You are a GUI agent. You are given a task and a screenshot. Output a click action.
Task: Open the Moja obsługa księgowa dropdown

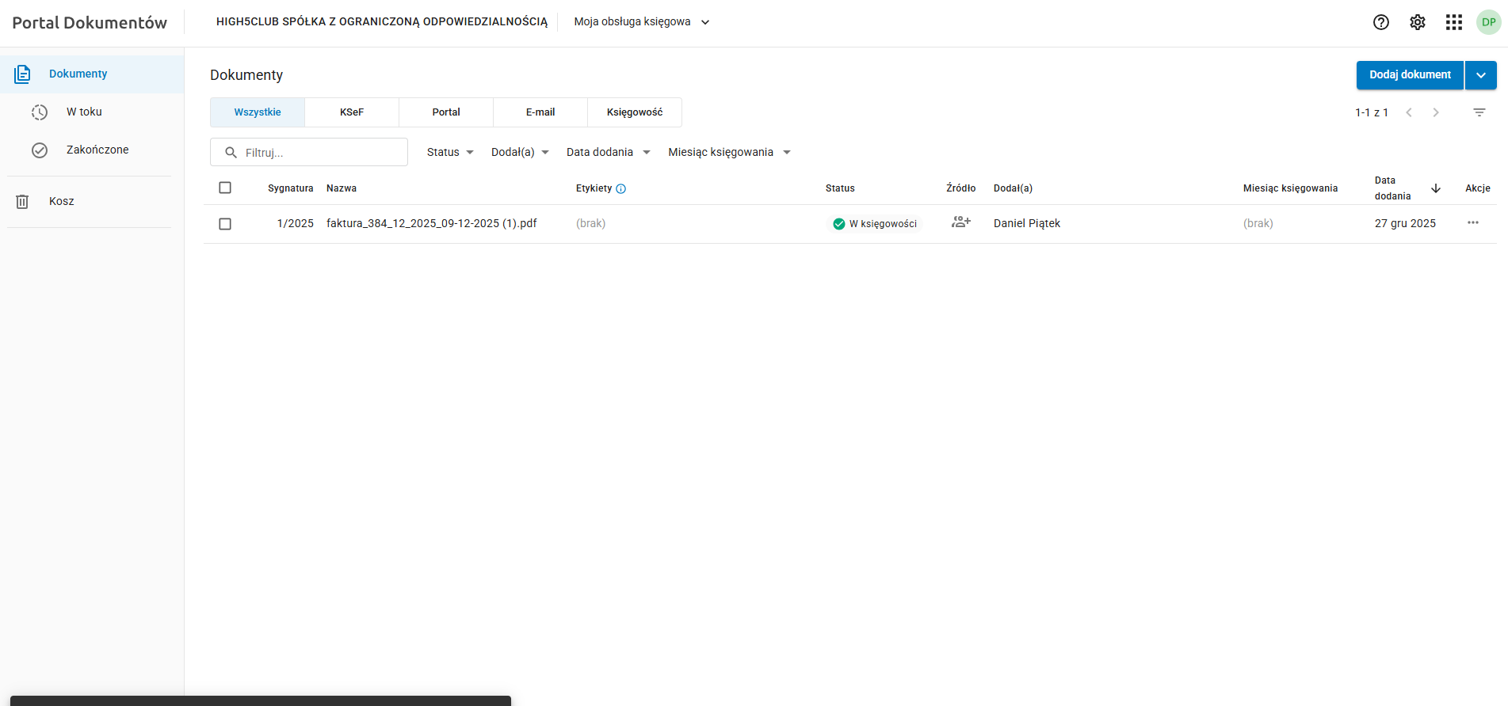642,22
